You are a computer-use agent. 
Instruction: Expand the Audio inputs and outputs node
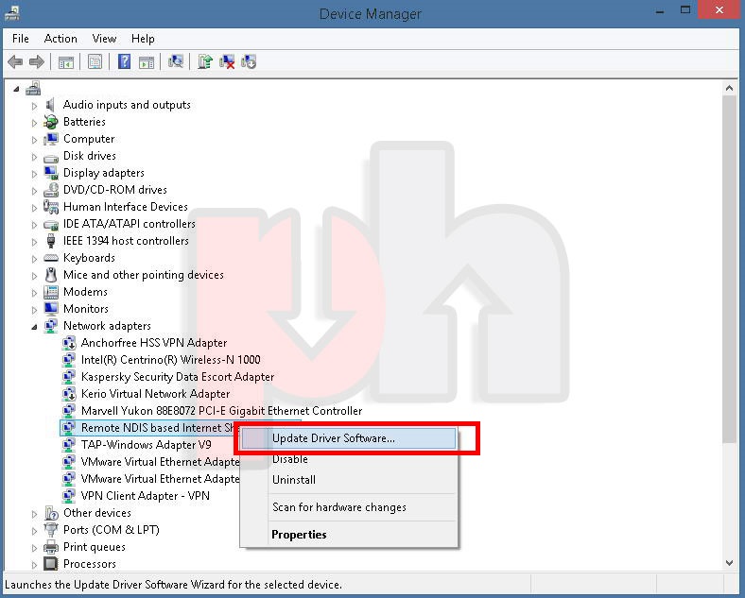pyautogui.click(x=35, y=105)
